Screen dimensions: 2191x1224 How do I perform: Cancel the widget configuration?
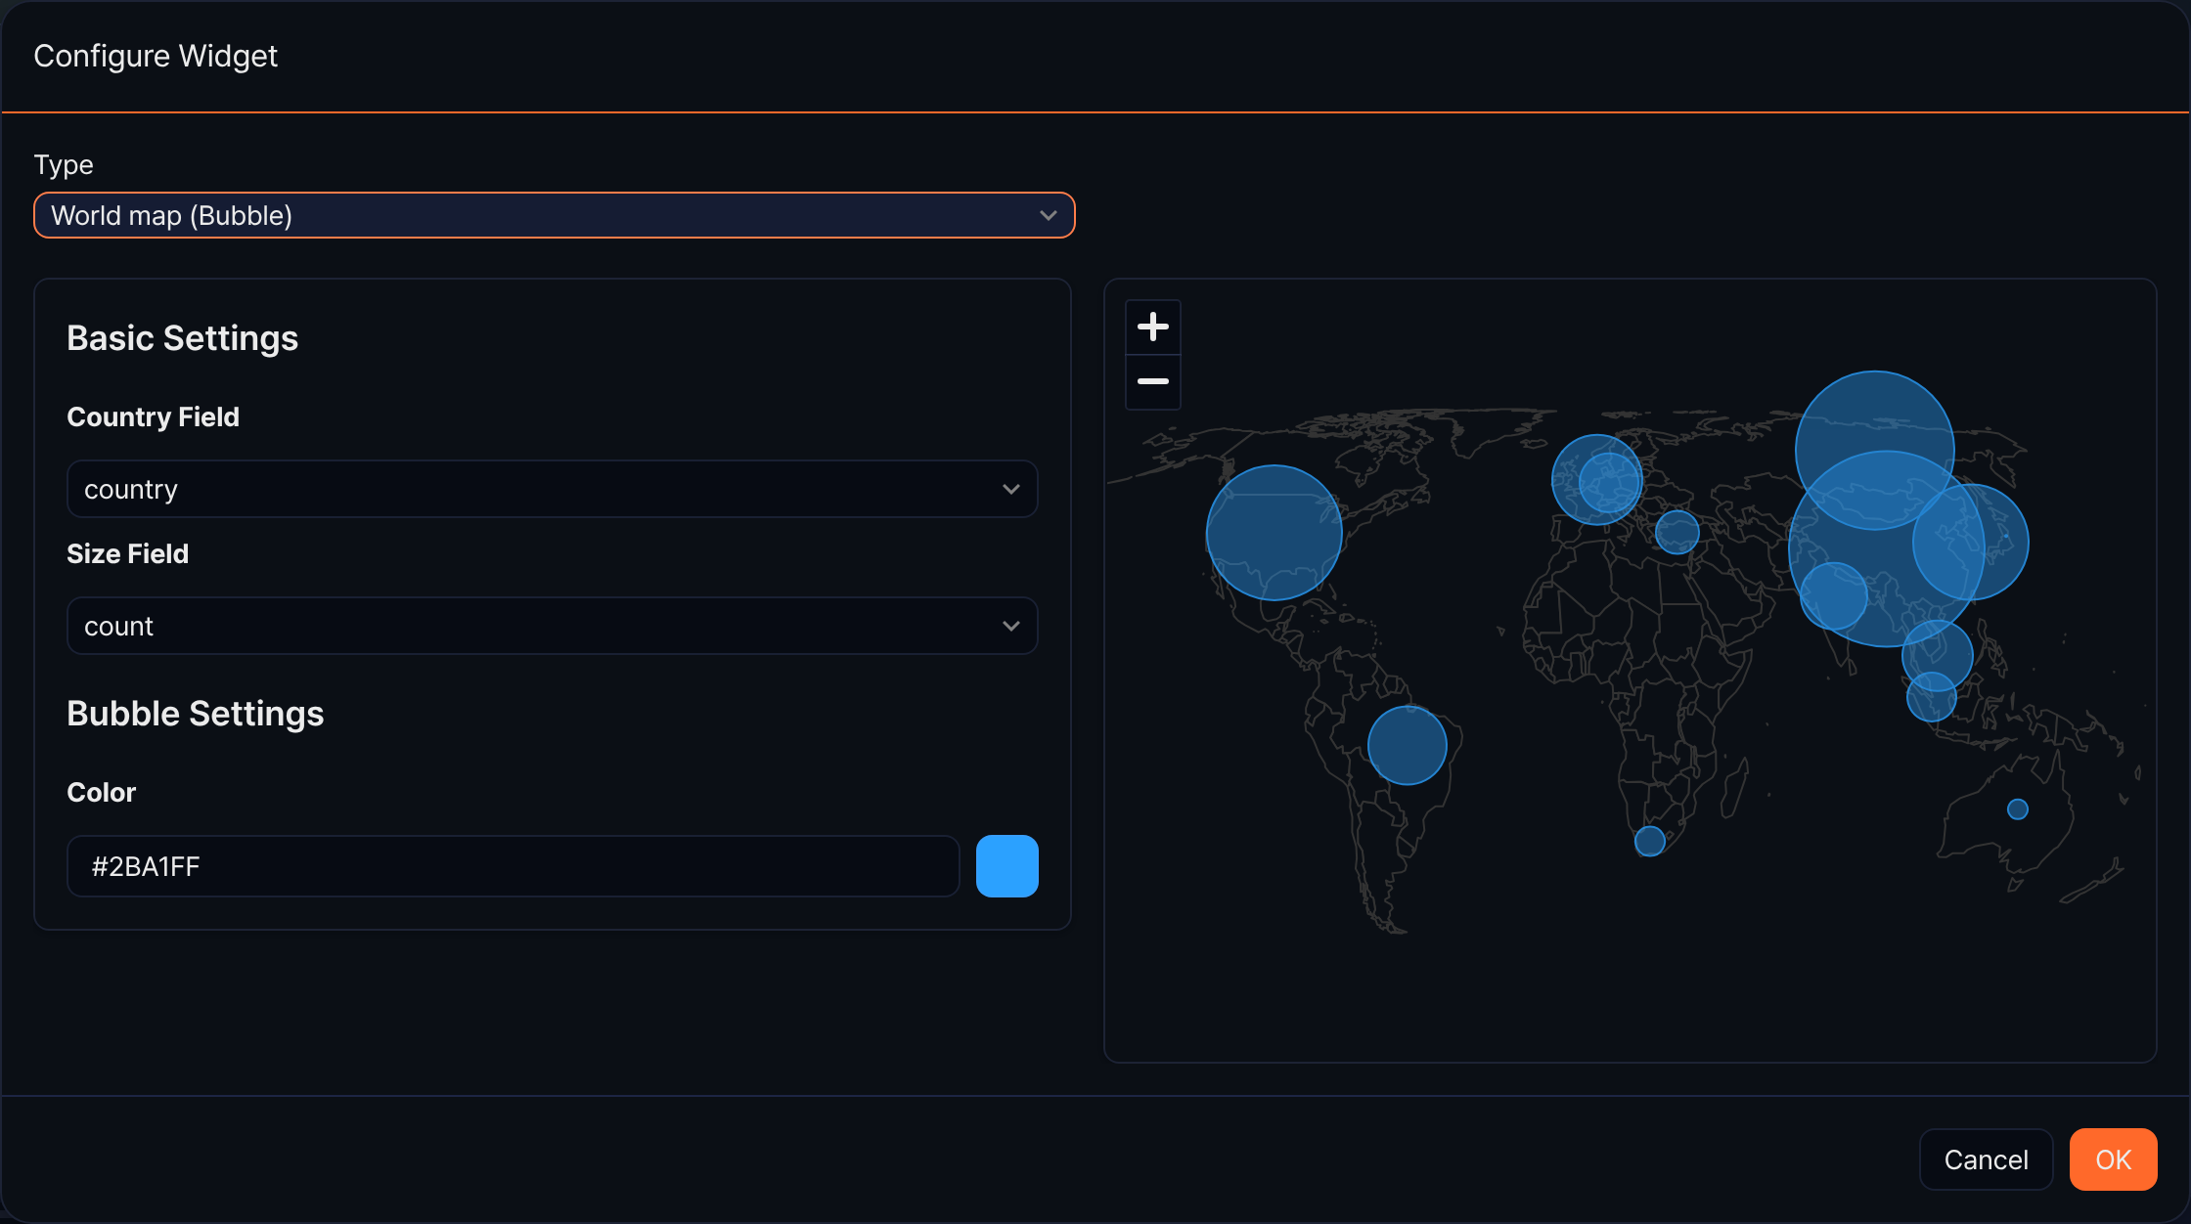(x=1986, y=1159)
